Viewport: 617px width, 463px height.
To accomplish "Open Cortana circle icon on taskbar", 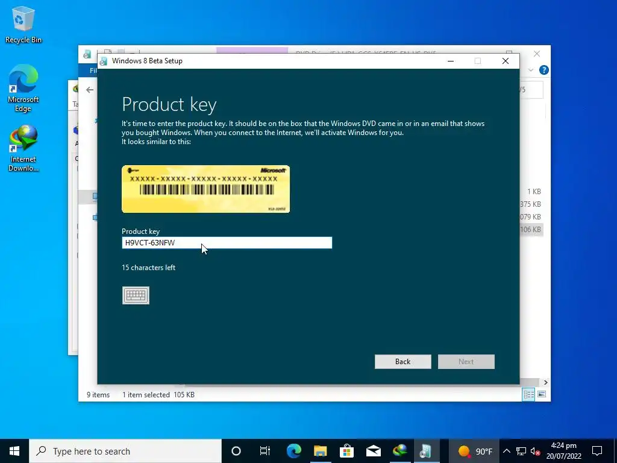I will tap(236, 451).
